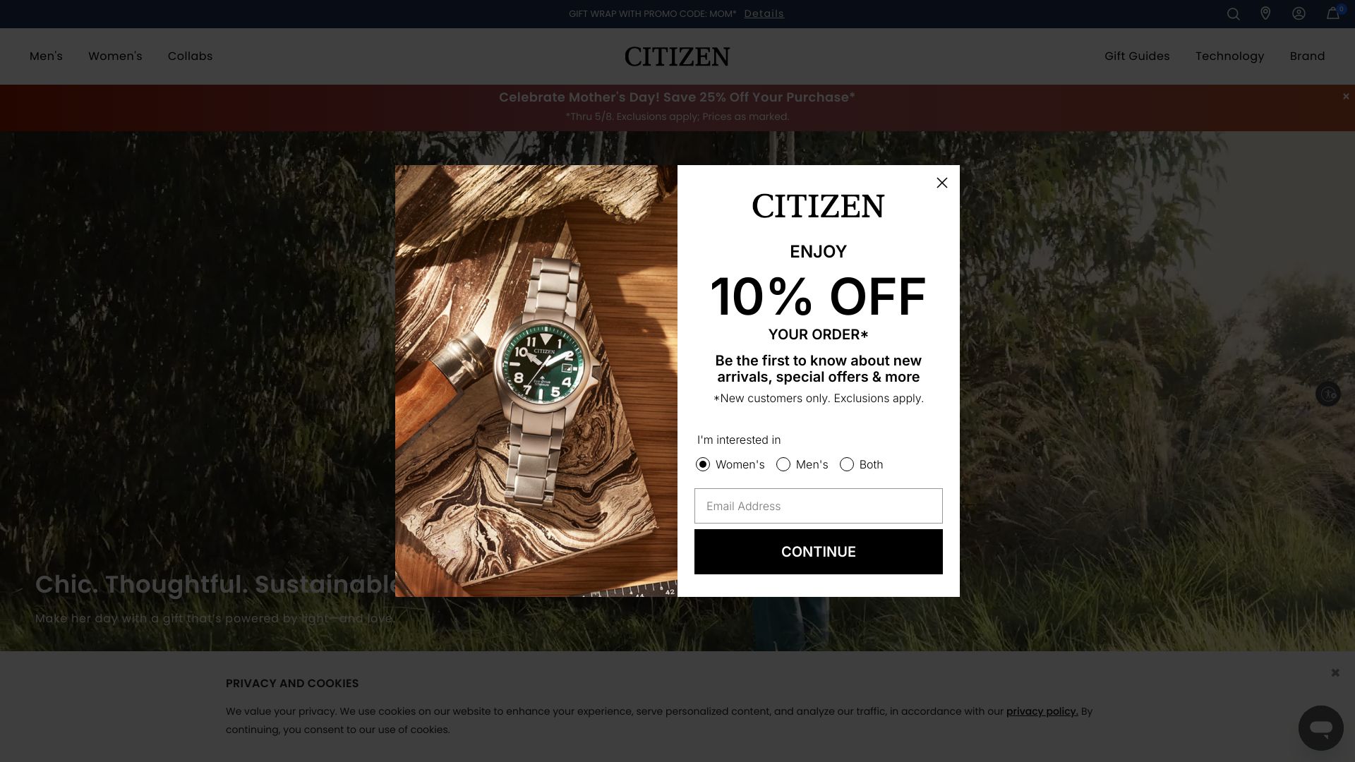Open the accessibility options icon

1327,394
